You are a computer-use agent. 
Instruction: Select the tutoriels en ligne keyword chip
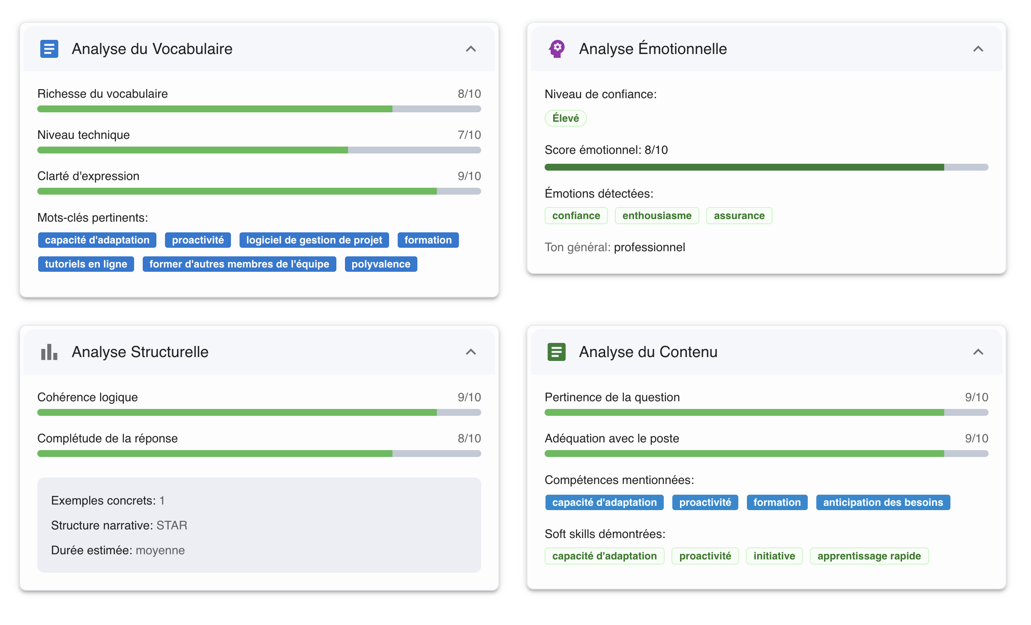pos(86,264)
